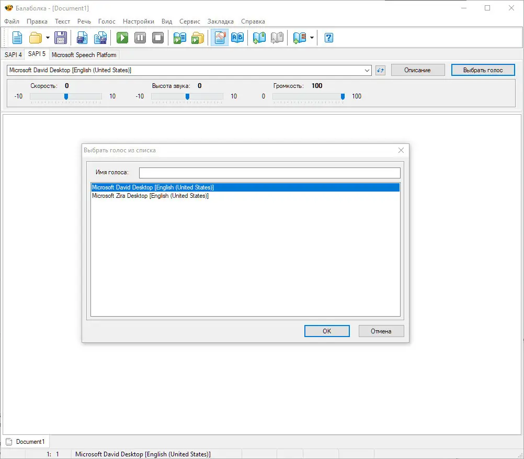
Task: Open the Настройки menu
Action: tap(139, 21)
